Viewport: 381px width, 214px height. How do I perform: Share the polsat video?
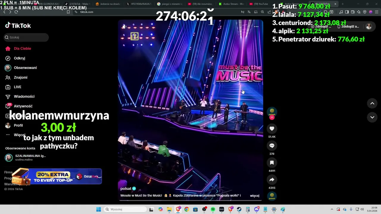point(272,180)
